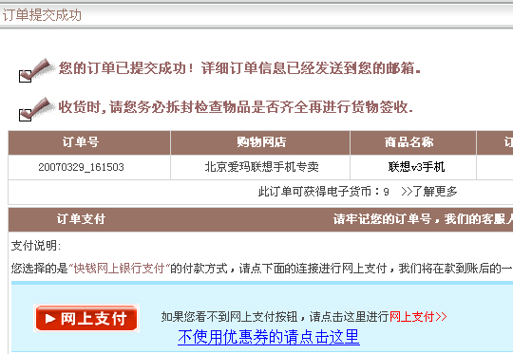Viewport: 513px width, 354px height.
Task: Click the 不使用优惠券的请点击这里 link
Action: tap(269, 337)
